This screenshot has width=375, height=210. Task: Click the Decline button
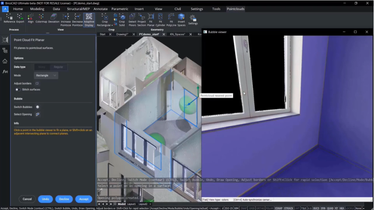64,199
